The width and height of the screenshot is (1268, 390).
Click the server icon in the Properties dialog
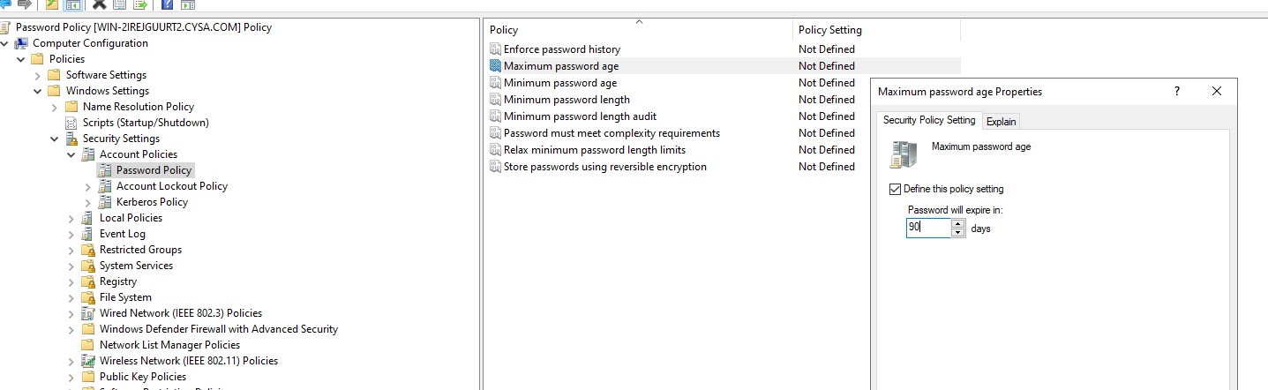point(904,154)
